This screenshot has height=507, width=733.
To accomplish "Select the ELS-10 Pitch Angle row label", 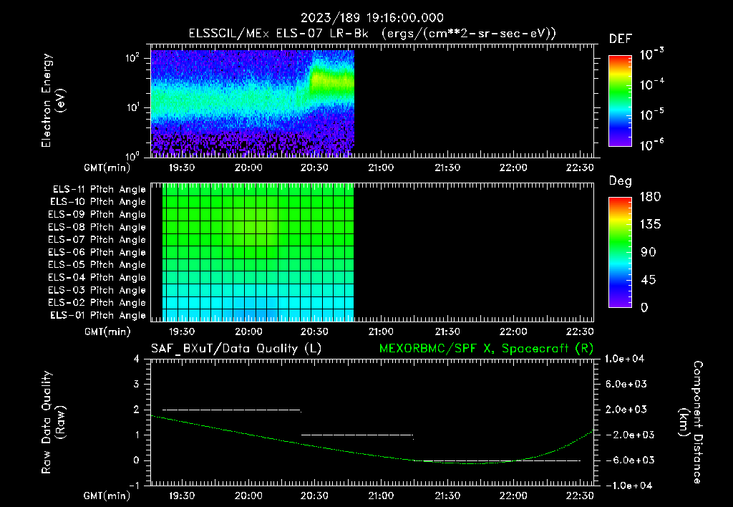I will tap(98, 202).
